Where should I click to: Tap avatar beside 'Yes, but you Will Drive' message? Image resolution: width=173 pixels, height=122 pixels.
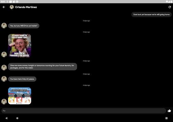pyautogui.click(x=4, y=25)
